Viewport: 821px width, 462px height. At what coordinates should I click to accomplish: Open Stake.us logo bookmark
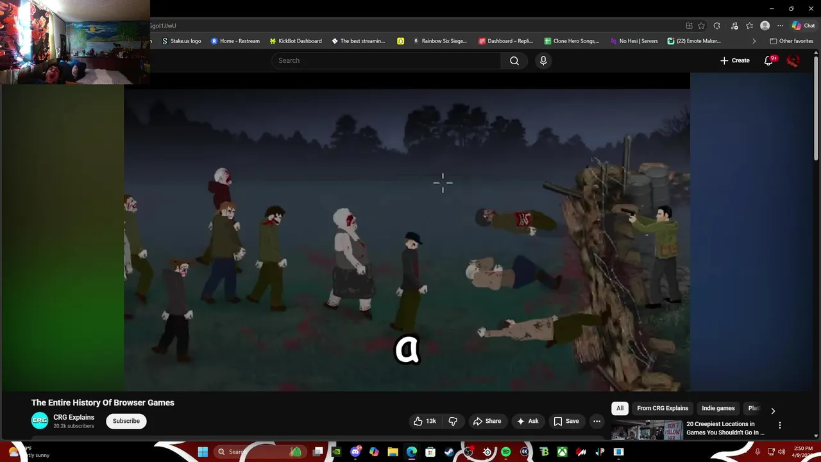[x=181, y=41]
